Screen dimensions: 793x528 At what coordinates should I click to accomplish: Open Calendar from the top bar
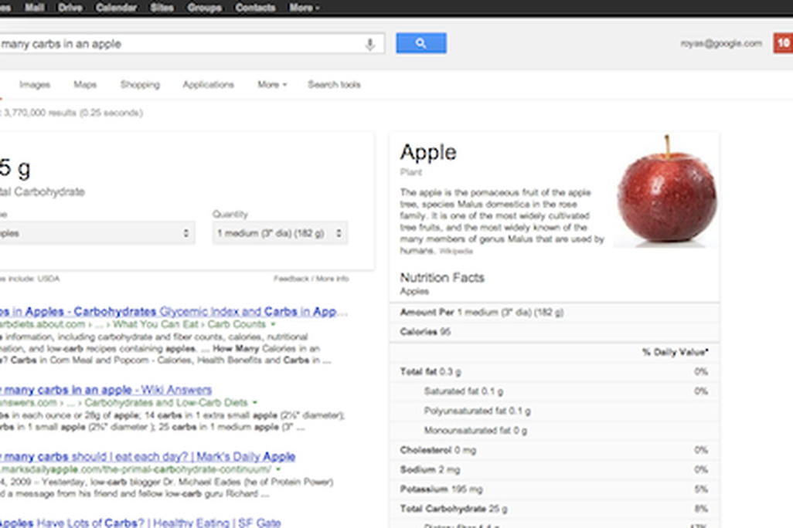116,8
